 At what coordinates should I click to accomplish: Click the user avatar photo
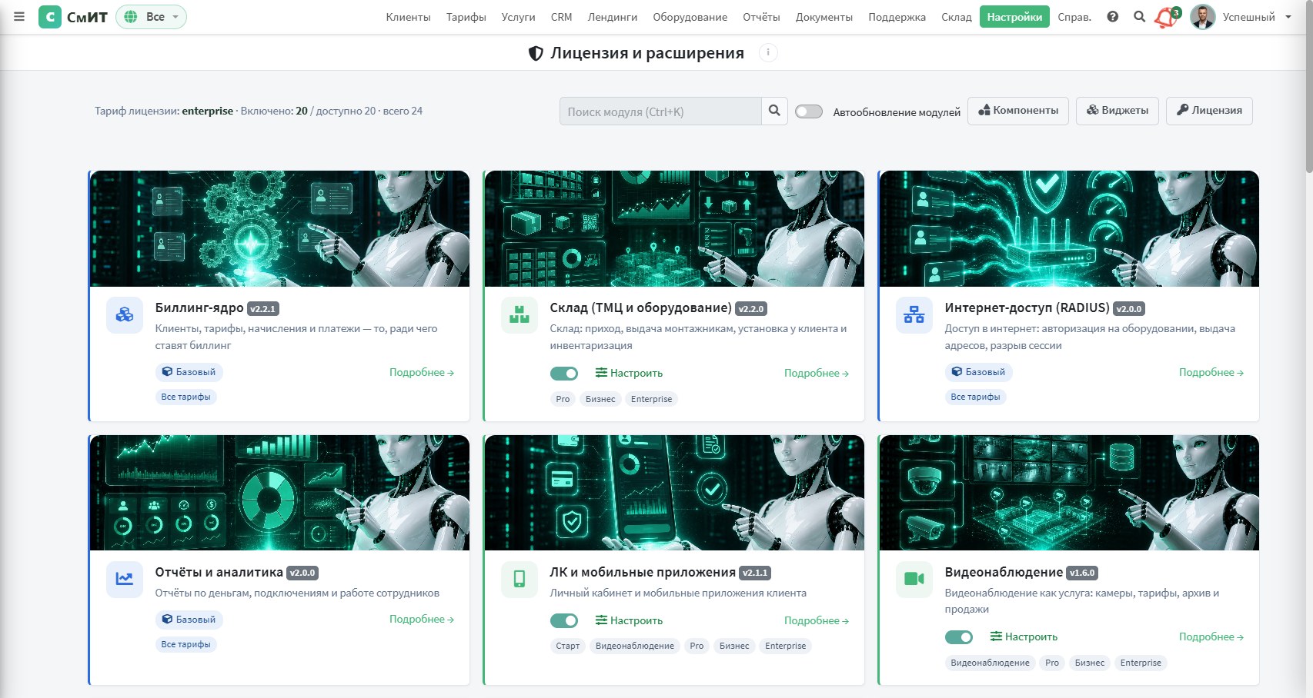[1202, 17]
